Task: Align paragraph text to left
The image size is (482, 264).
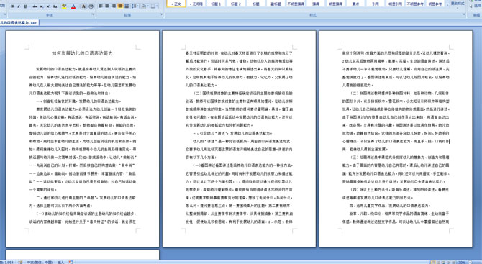Action: click(100, 6)
